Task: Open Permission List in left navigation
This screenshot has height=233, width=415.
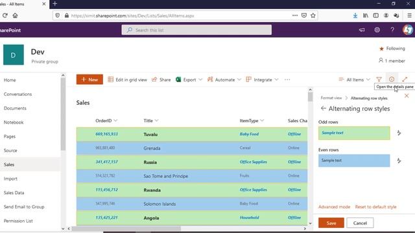Action: [x=18, y=221]
